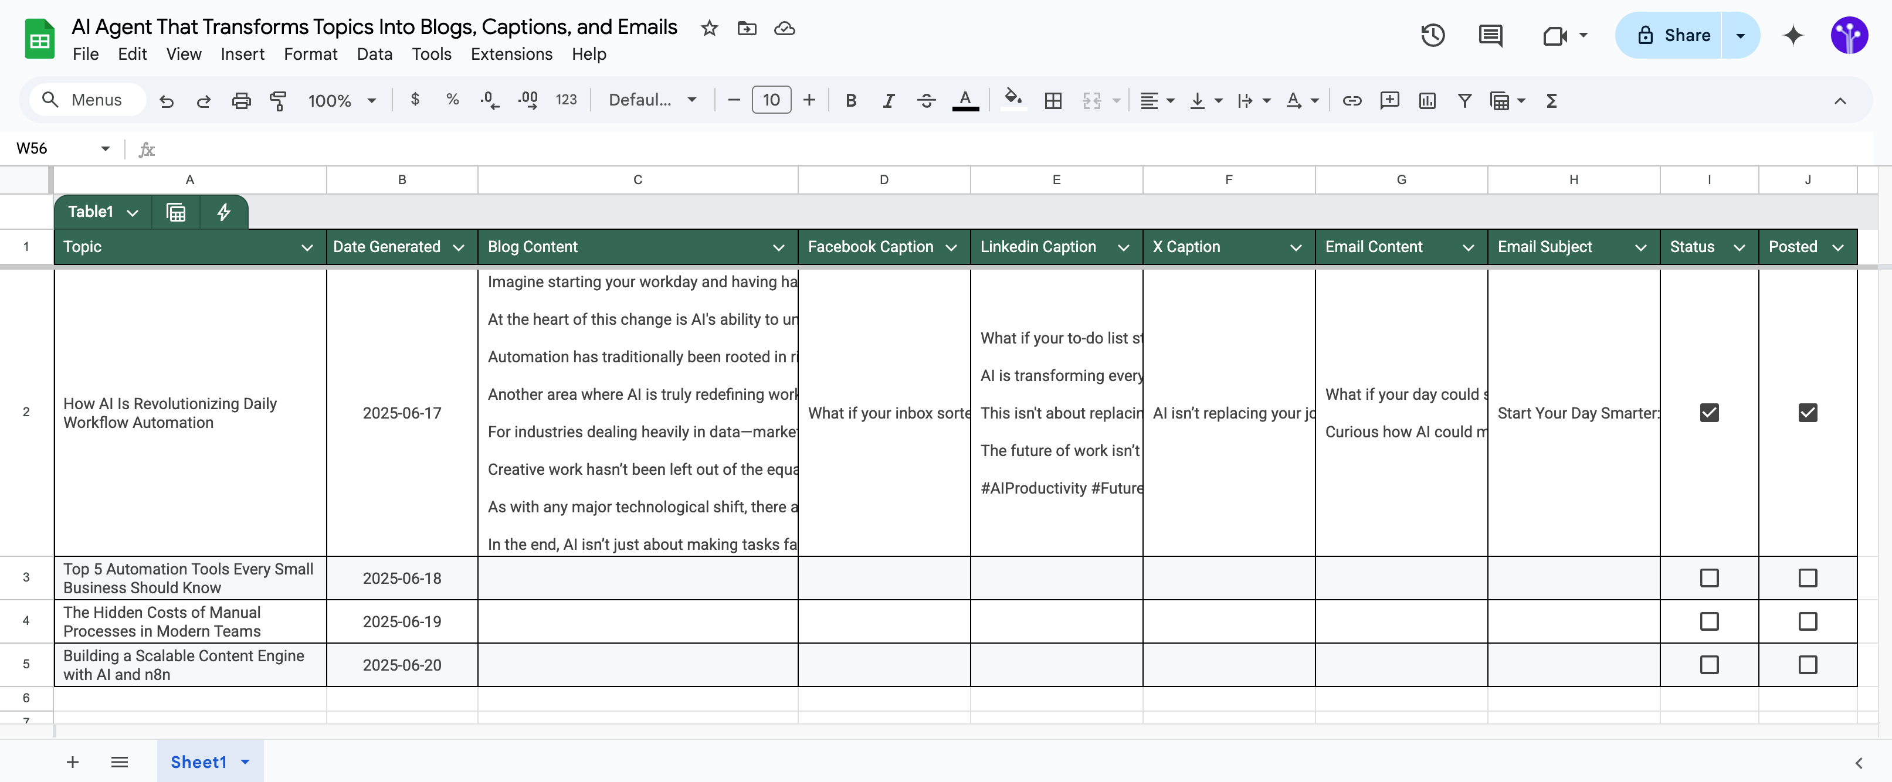Click the font size input field
The width and height of the screenshot is (1892, 782).
point(771,101)
